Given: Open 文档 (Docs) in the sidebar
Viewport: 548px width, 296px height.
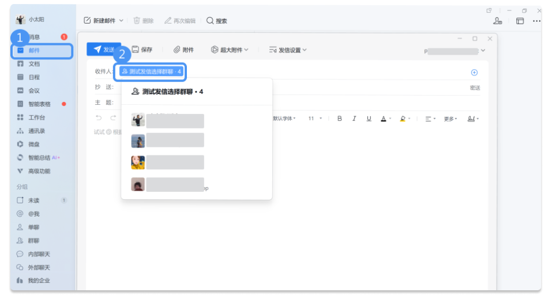Looking at the screenshot, I should click(x=33, y=64).
